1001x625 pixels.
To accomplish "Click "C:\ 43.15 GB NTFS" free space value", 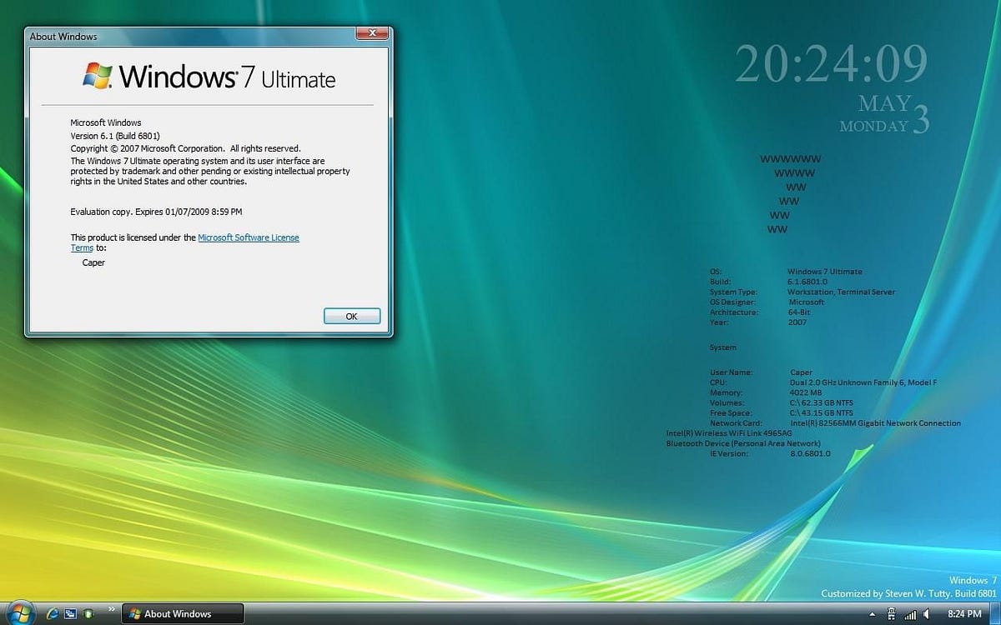I will 822,412.
